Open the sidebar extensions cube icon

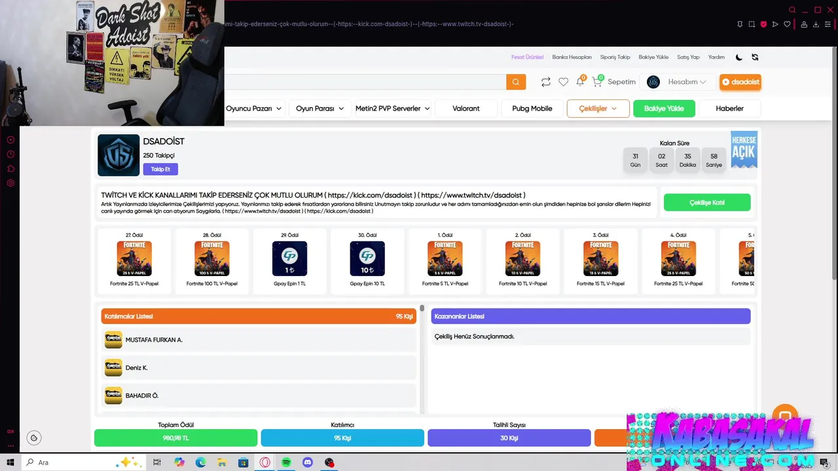pos(10,169)
